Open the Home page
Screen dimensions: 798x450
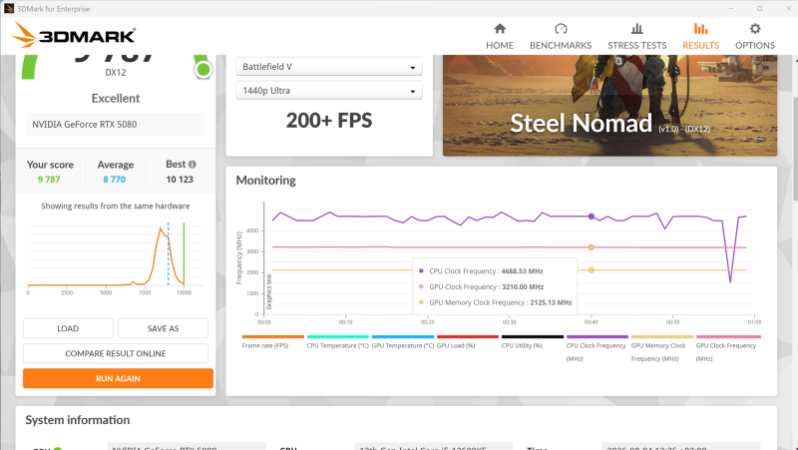pos(500,36)
